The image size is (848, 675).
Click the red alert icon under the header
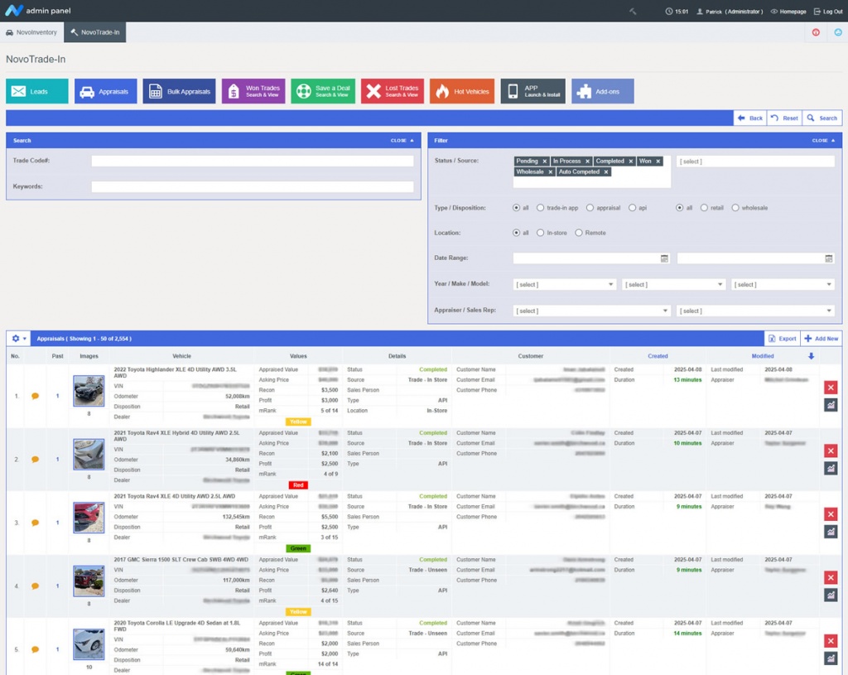pos(816,32)
